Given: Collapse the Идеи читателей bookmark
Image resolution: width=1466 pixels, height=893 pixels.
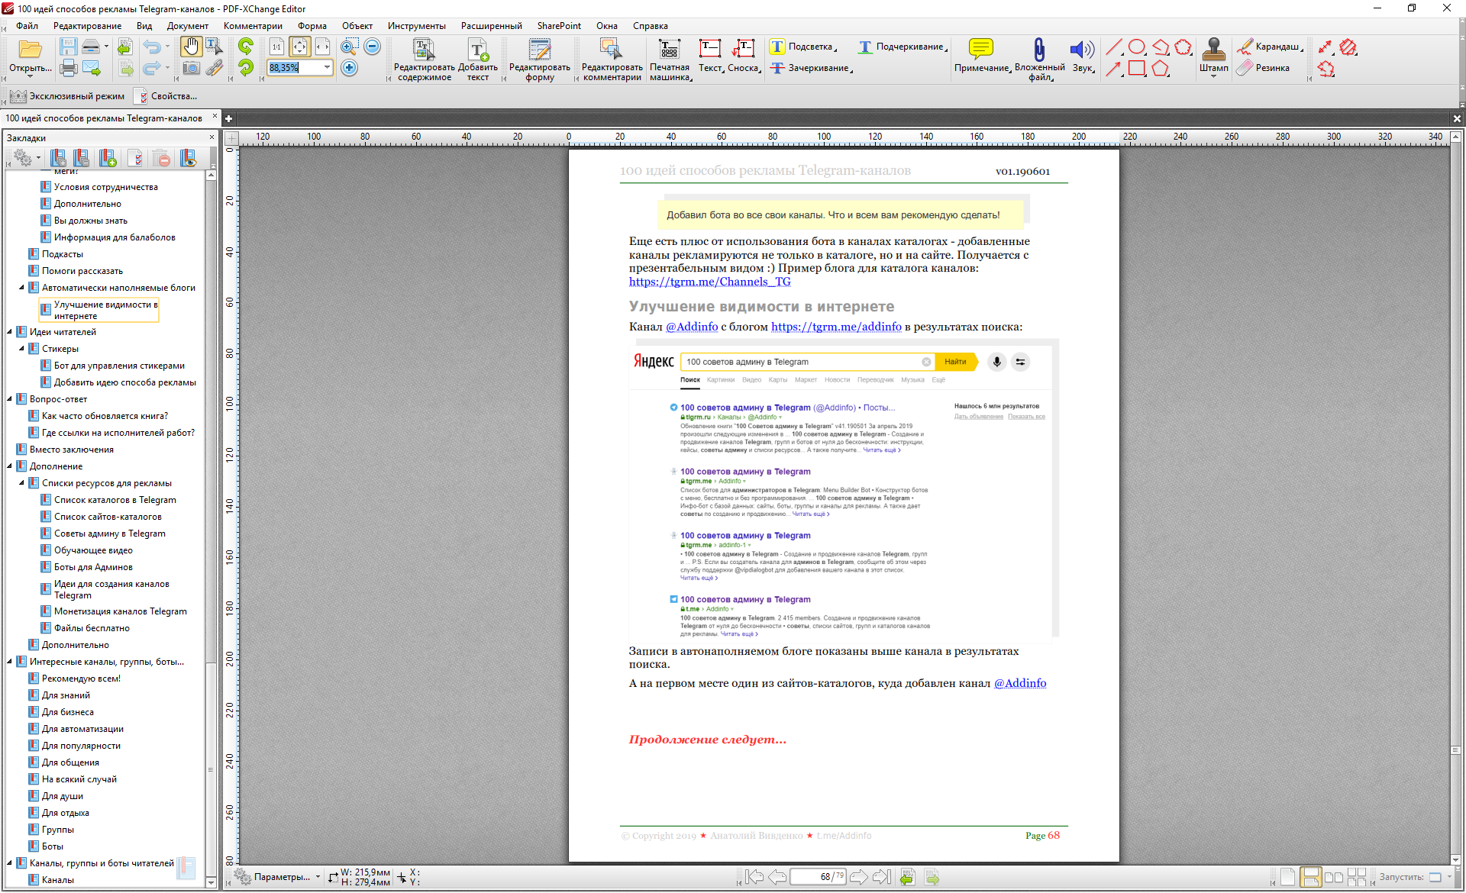Looking at the screenshot, I should point(9,332).
